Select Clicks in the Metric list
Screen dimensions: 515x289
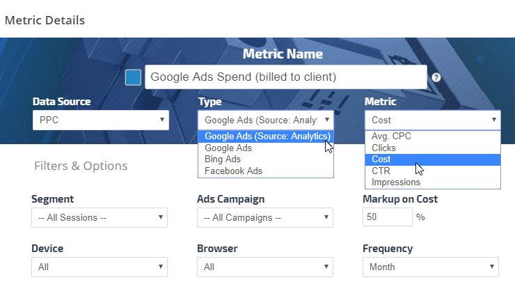click(383, 148)
